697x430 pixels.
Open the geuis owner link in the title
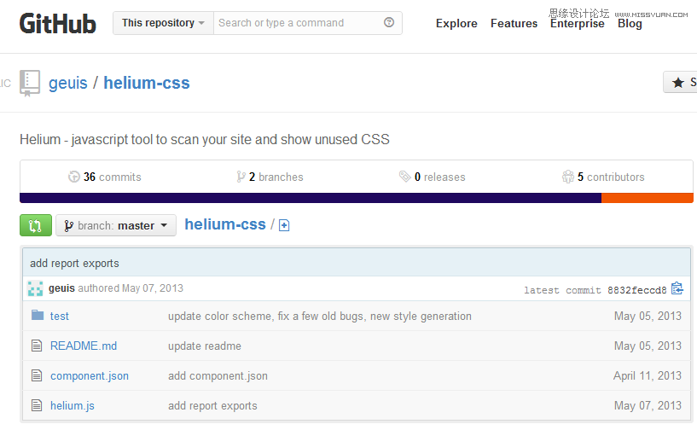pyautogui.click(x=68, y=83)
